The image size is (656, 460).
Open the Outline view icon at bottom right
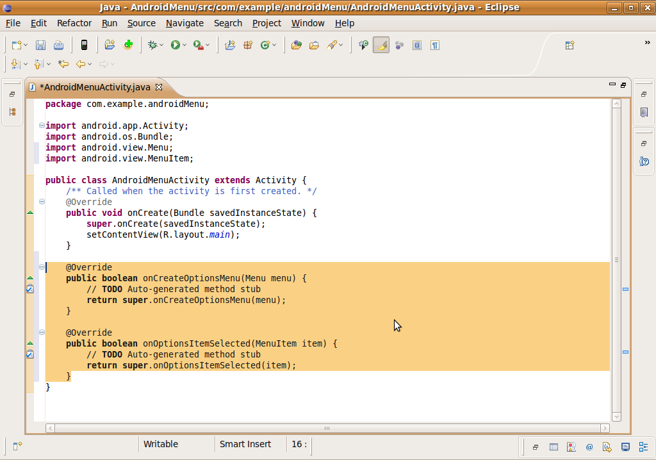click(643, 447)
